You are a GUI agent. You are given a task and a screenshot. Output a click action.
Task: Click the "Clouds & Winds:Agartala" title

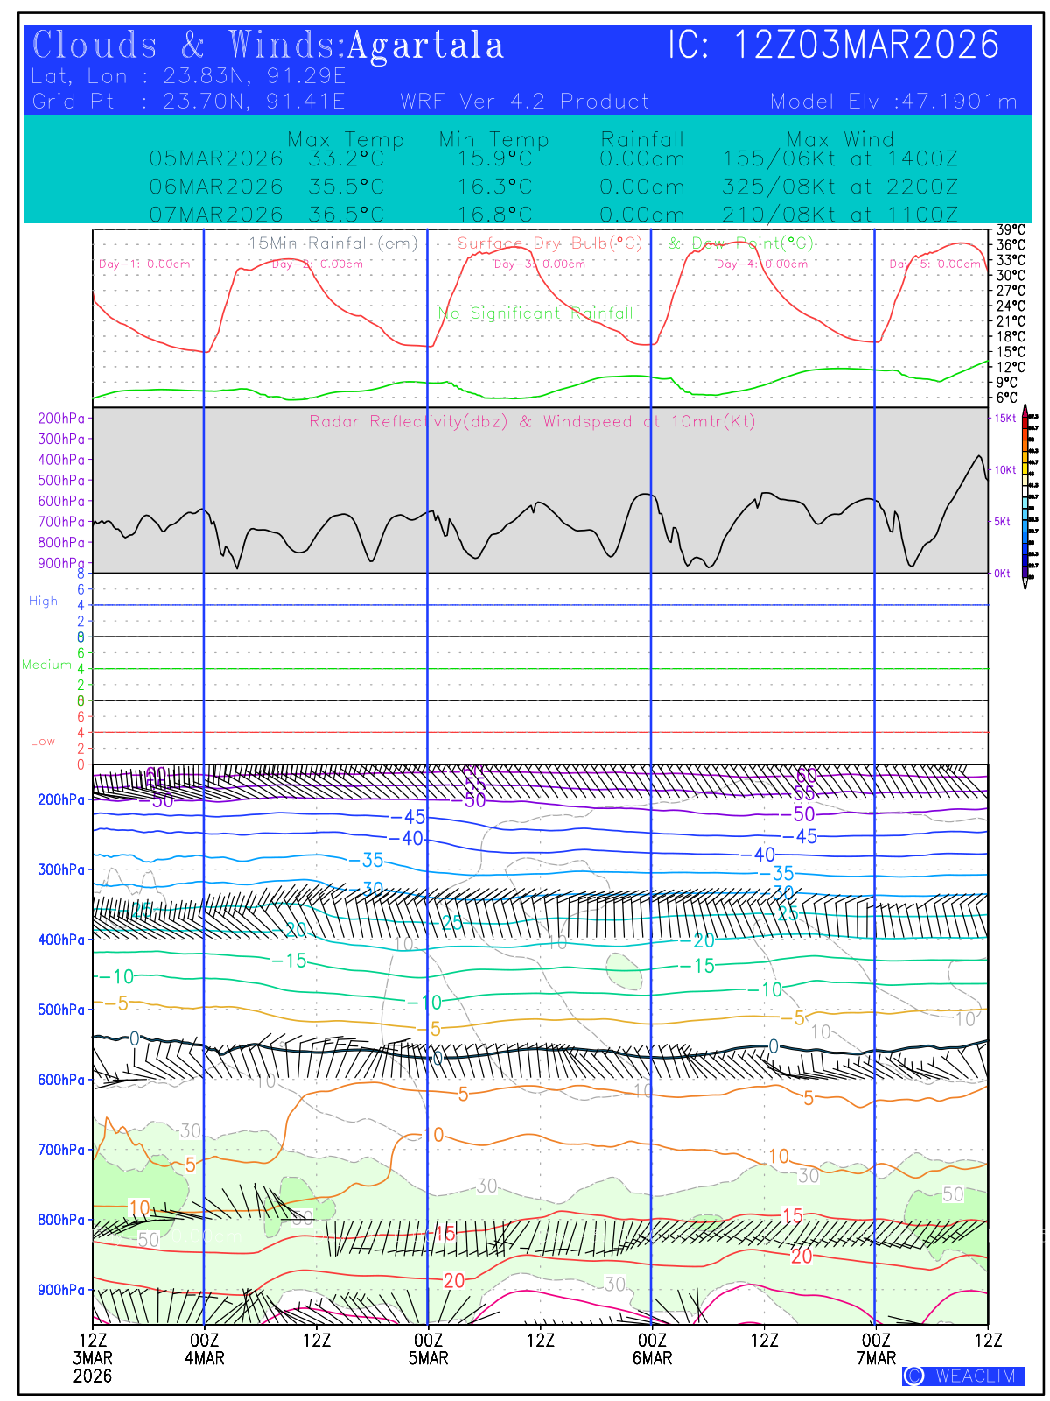click(x=268, y=46)
